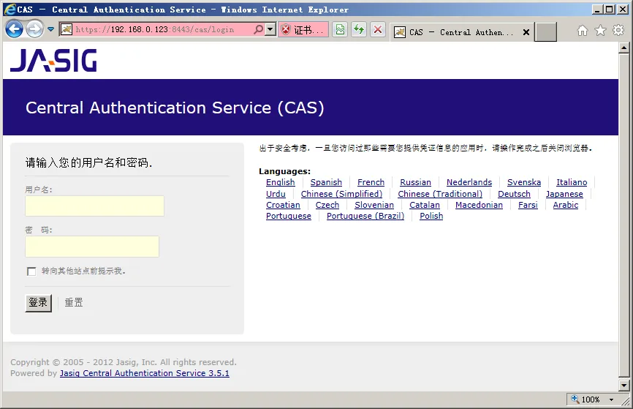Switch language to Farsi
633x409 pixels.
(x=528, y=205)
